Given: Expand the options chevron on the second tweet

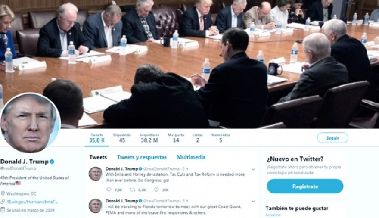Looking at the screenshot, I should pos(253,201).
